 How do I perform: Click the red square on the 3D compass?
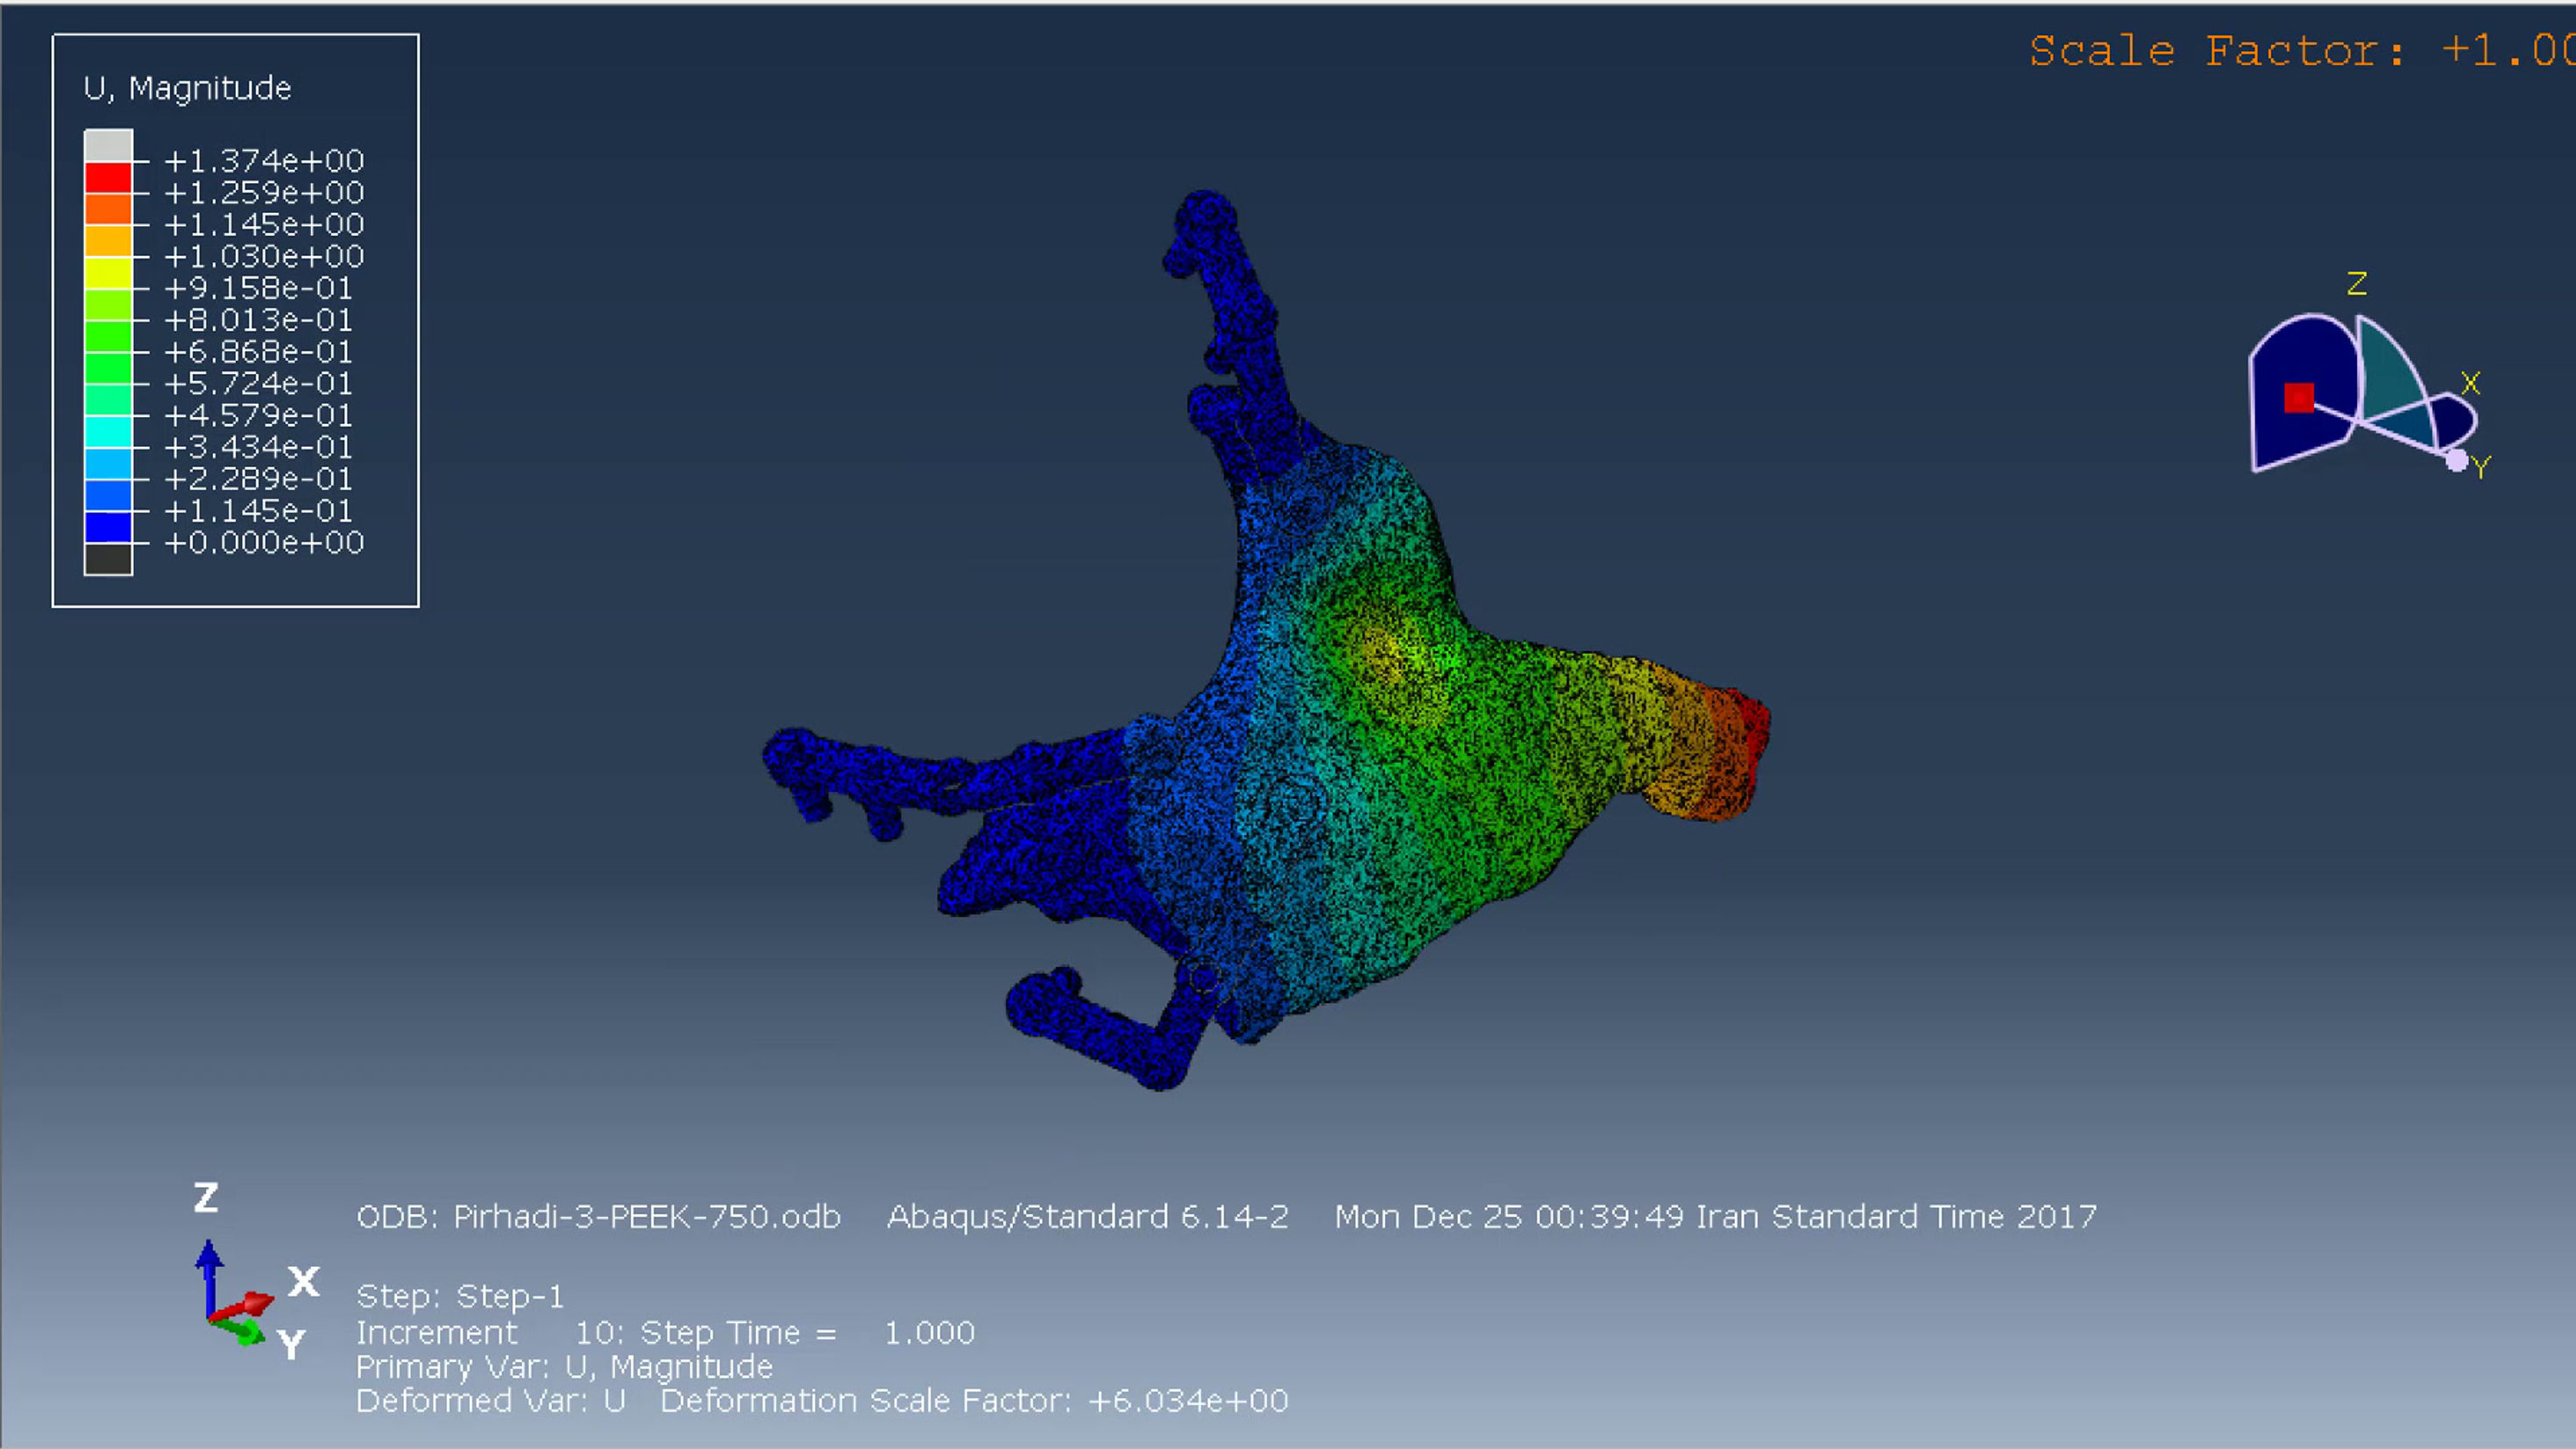point(2299,398)
